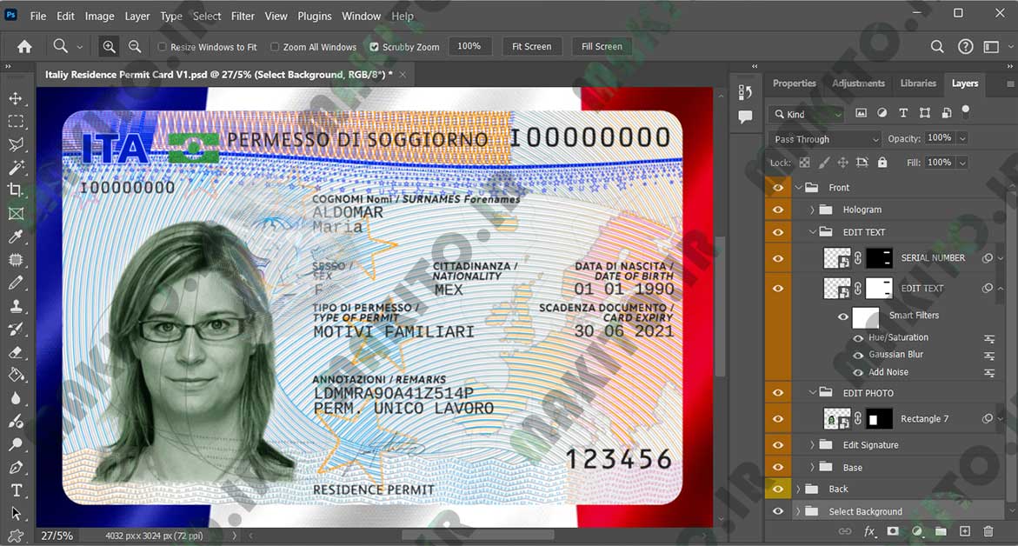Select the Eraser tool

pos(16,352)
